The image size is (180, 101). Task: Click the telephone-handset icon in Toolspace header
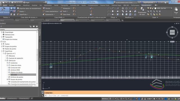[31, 26]
